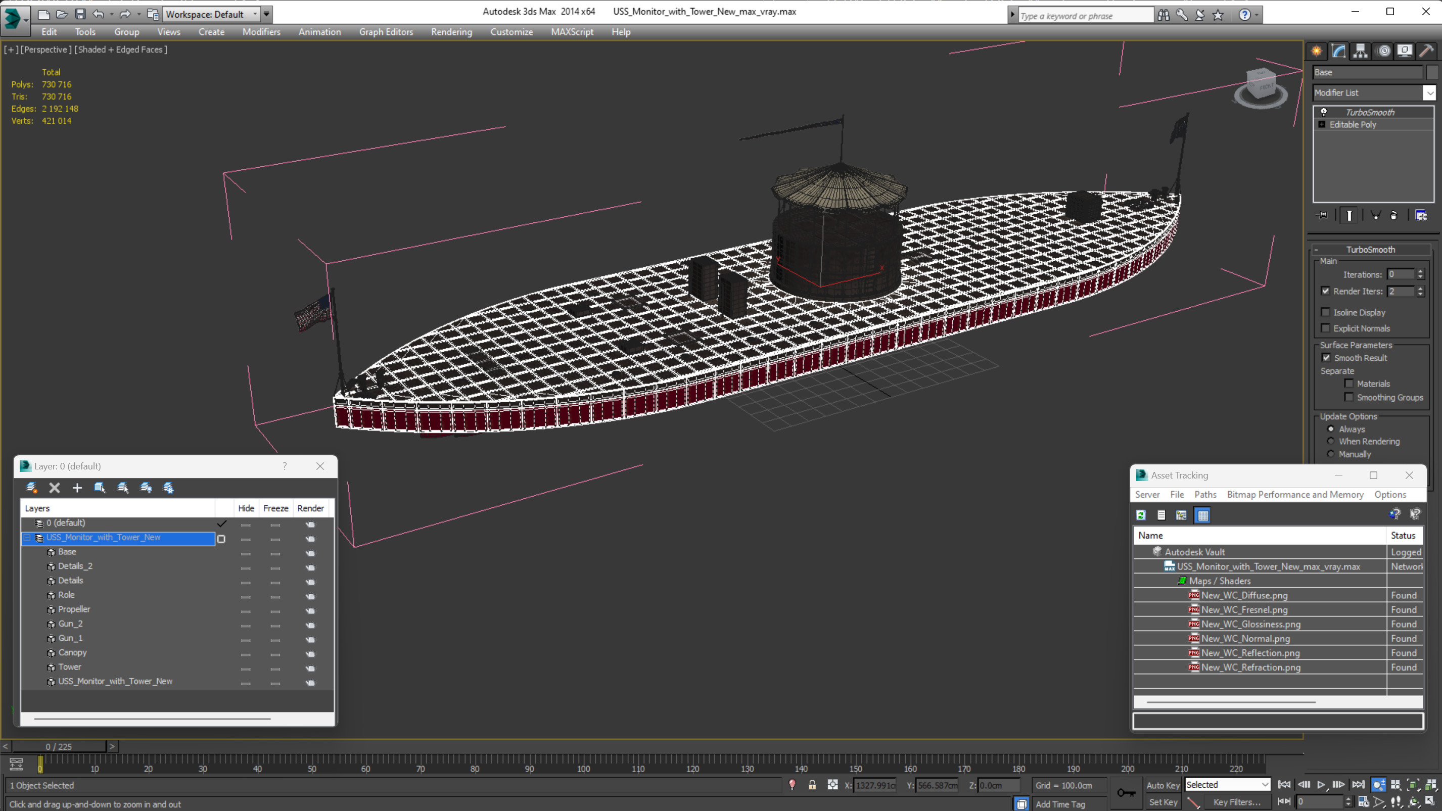Open the Hierarchy command panel tab
The width and height of the screenshot is (1442, 811).
[x=1360, y=52]
